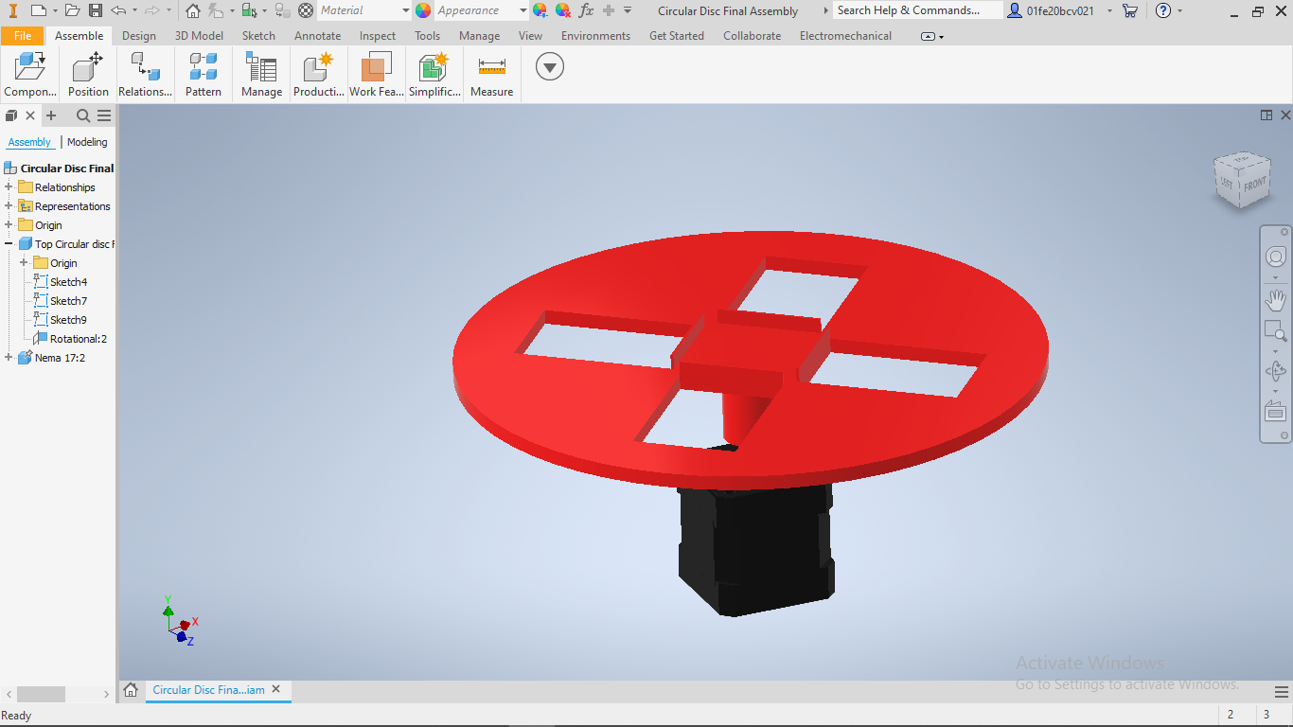Open the Material dropdown
This screenshot has height=727, width=1293.
(364, 10)
